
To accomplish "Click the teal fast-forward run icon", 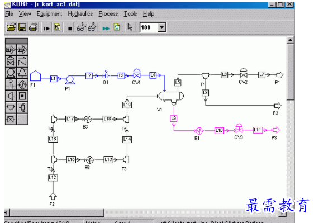I will [x=106, y=29].
